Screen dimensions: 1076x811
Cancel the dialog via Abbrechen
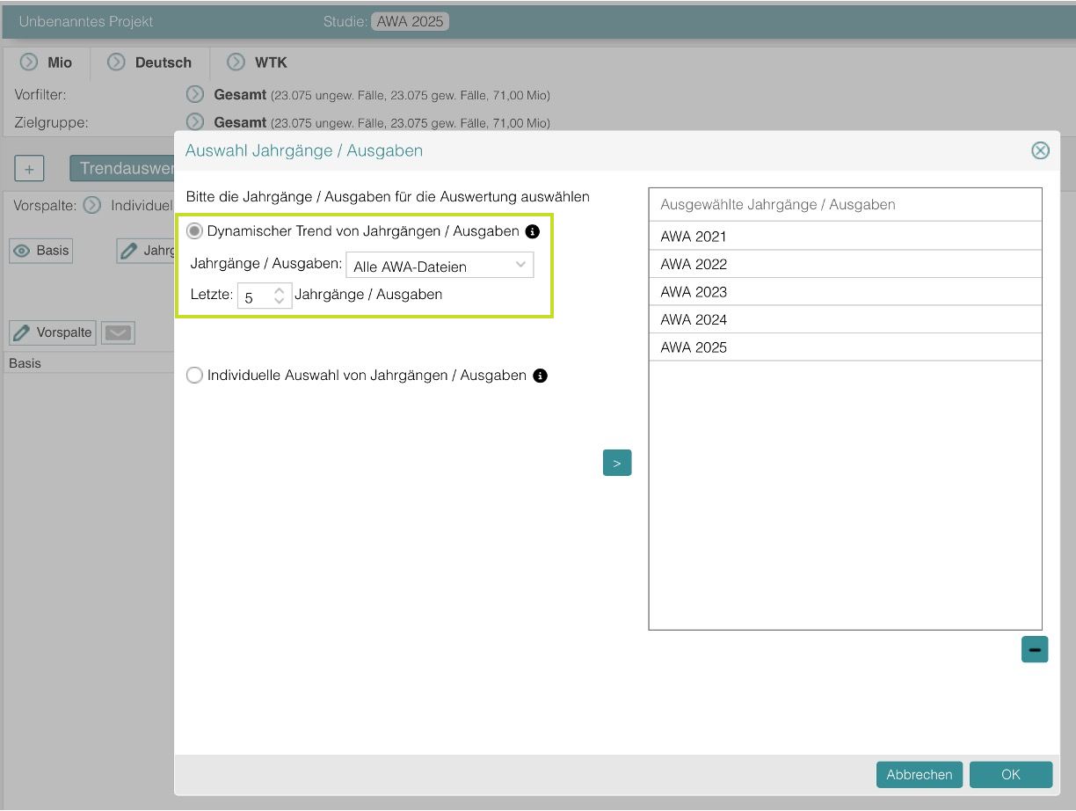click(919, 774)
